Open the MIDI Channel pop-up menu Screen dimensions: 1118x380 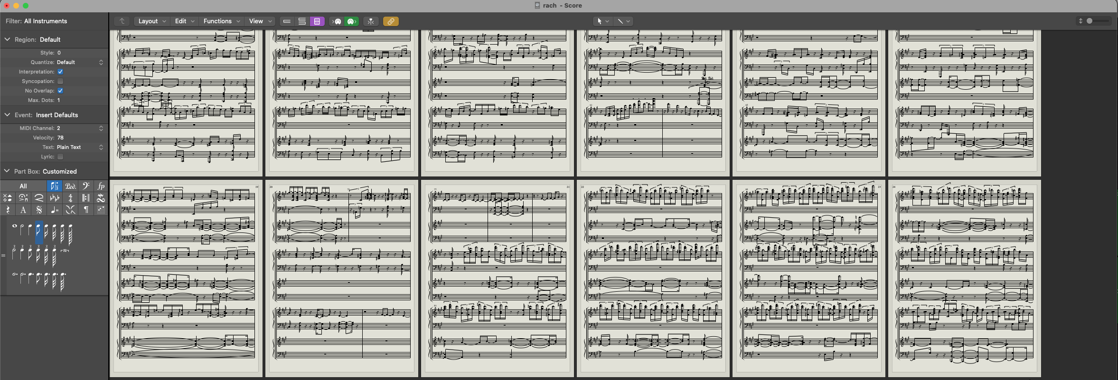coord(80,128)
